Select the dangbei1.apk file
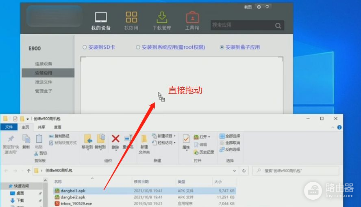The image size is (361, 207). tap(145, 191)
